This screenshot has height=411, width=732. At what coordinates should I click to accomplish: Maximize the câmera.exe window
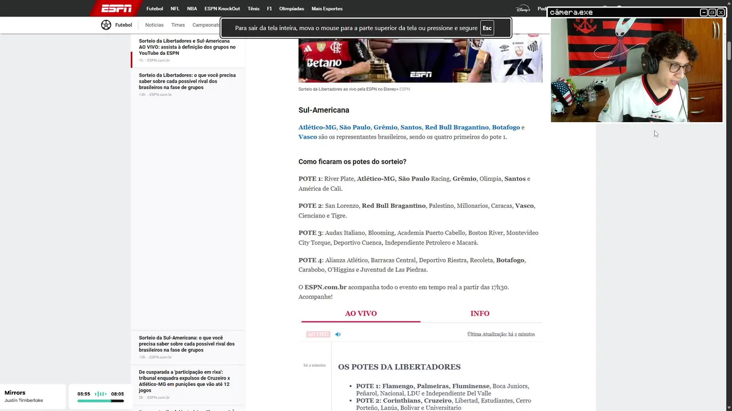click(712, 12)
